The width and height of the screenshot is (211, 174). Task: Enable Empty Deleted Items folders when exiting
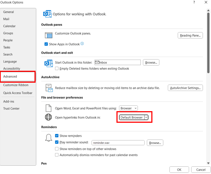coord(57,69)
